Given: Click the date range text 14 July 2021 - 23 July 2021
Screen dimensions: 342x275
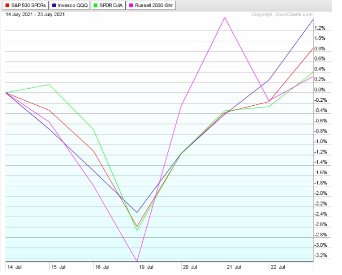Looking at the screenshot, I should [x=35, y=15].
